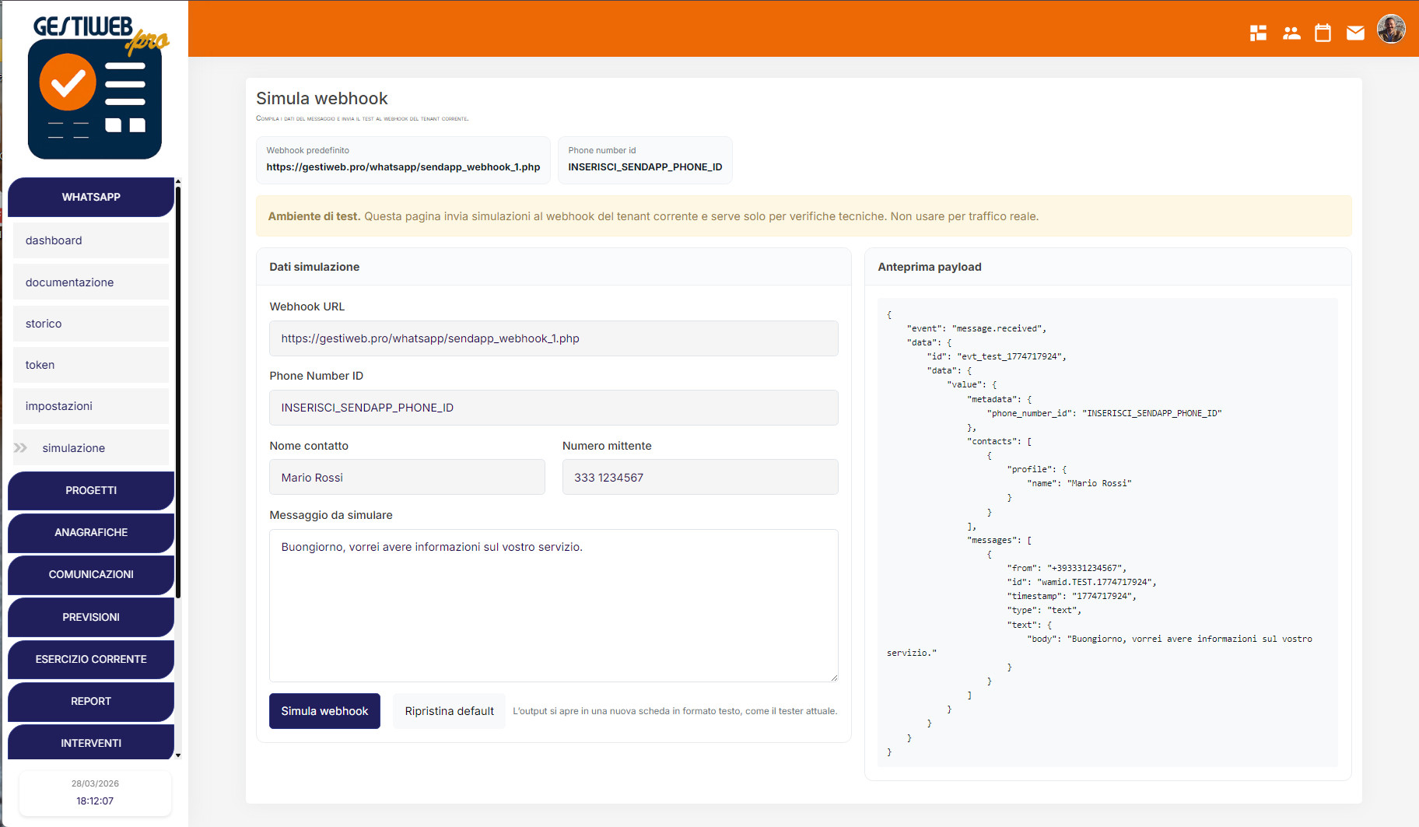
Task: Click into the Messaggio da simulare textarea
Action: pyautogui.click(x=553, y=605)
